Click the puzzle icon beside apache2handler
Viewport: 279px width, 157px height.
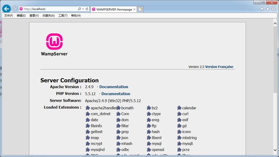[88, 108]
